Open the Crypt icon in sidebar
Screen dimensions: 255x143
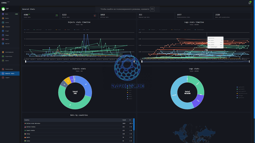tap(3, 31)
